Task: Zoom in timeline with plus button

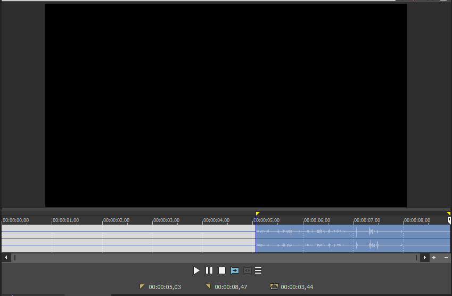Action: pyautogui.click(x=434, y=258)
